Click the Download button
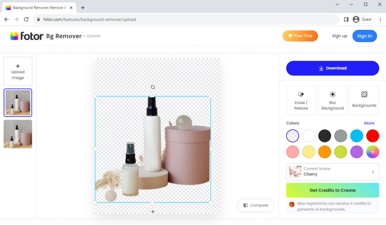The image size is (386, 225). [x=332, y=68]
